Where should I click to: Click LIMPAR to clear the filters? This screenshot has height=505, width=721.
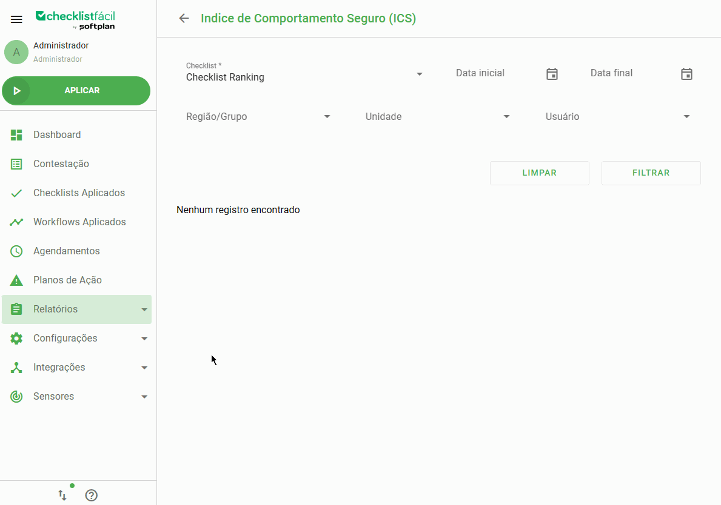539,173
